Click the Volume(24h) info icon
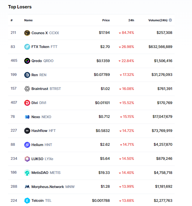The width and height of the screenshot is (192, 206). (x=170, y=20)
